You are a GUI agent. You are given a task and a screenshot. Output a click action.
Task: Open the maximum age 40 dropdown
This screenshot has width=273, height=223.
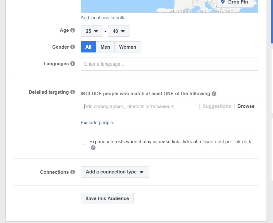pos(119,31)
